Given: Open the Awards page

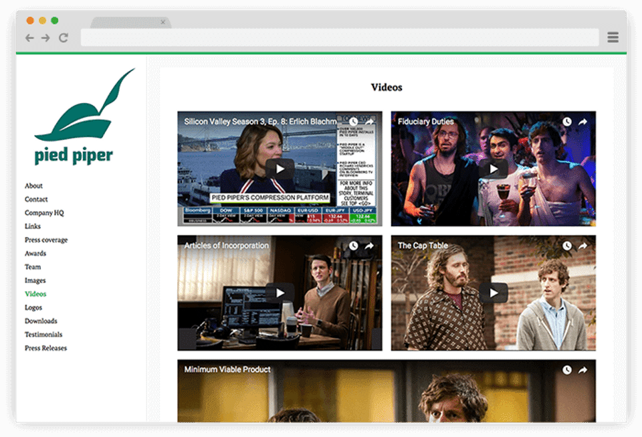Looking at the screenshot, I should (35, 254).
